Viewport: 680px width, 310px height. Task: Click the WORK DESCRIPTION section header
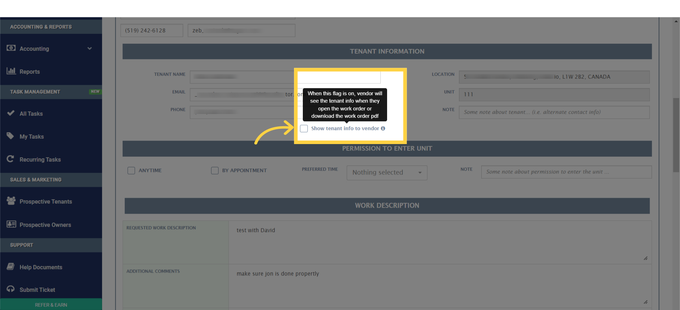pyautogui.click(x=387, y=205)
